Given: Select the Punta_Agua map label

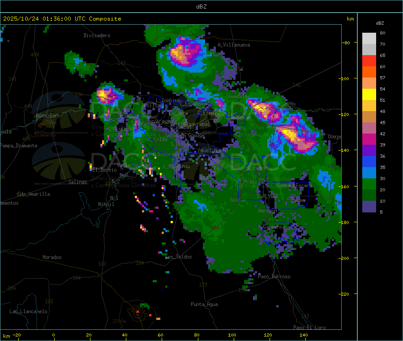Looking at the screenshot, I should 204,304.
